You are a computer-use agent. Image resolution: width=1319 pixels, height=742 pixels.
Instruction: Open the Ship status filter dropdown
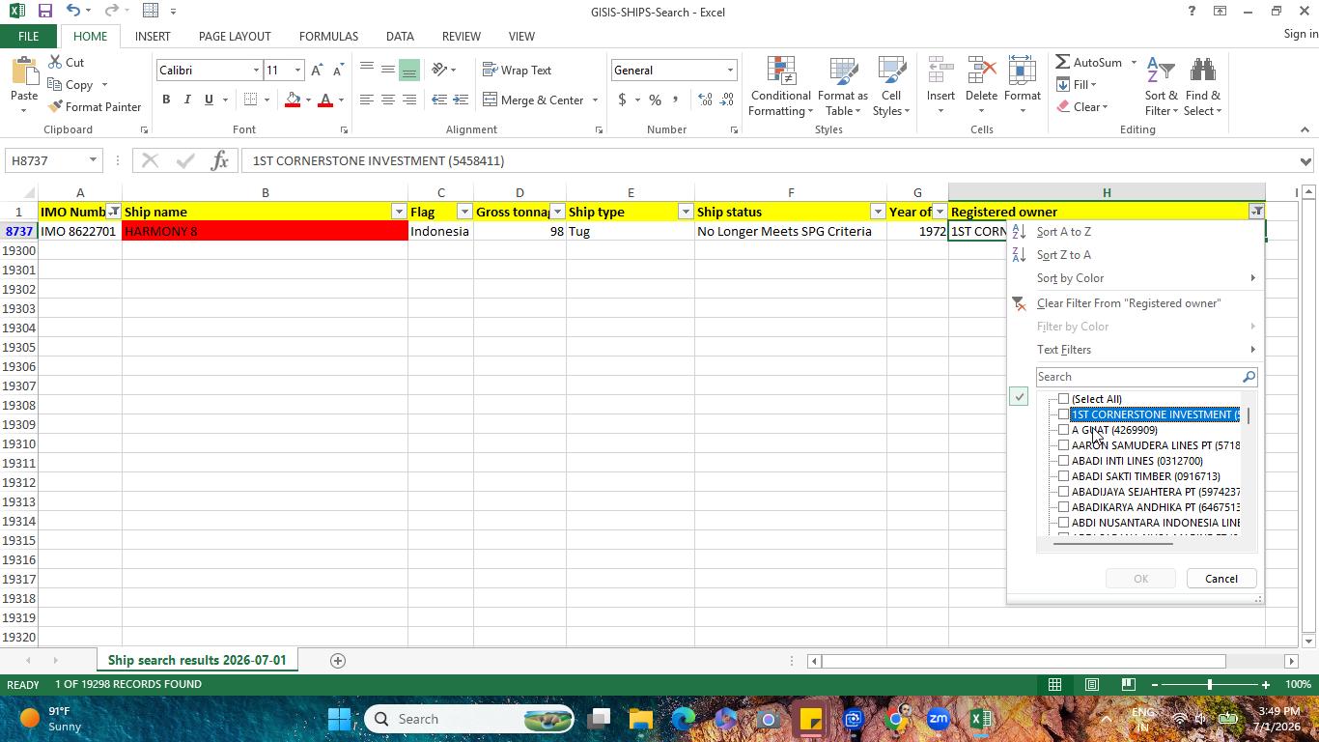coord(878,212)
